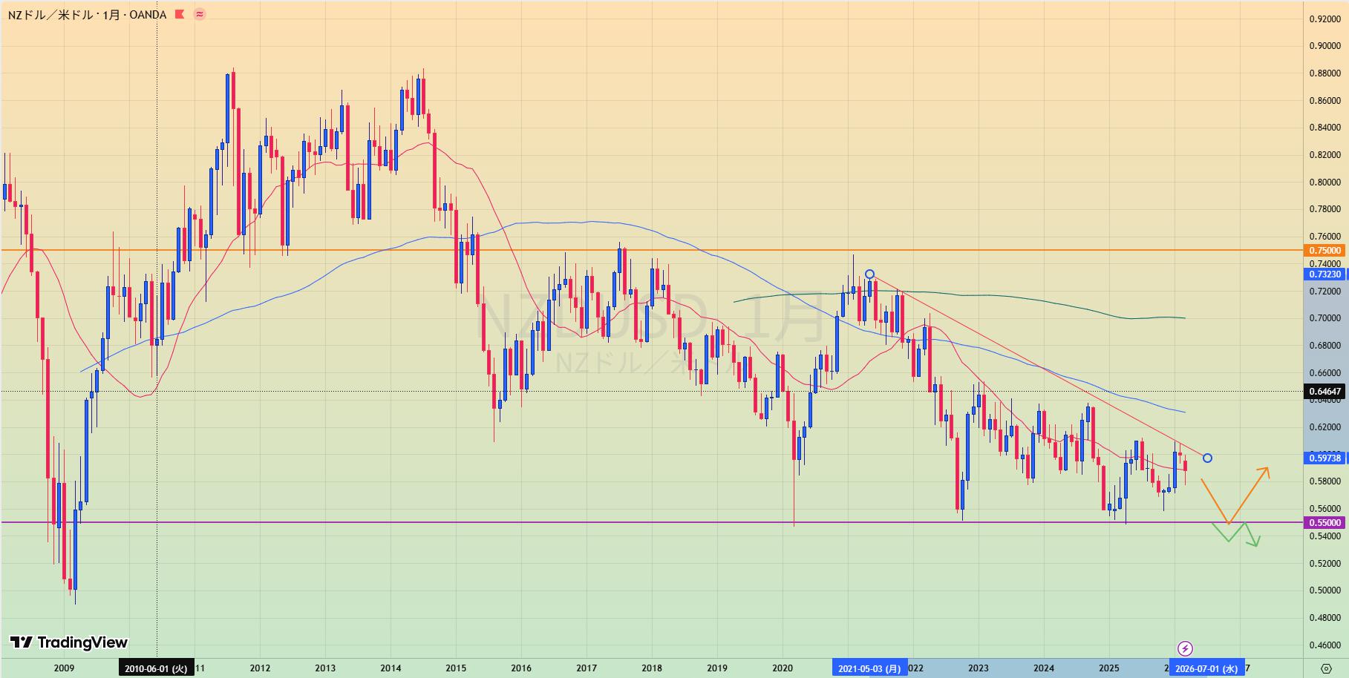1349x678 pixels.
Task: Click the purple 0.55000 price label
Action: tap(1324, 523)
